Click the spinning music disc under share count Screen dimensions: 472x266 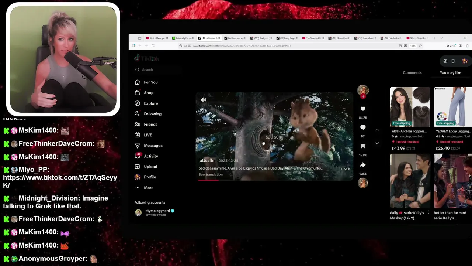click(x=363, y=183)
